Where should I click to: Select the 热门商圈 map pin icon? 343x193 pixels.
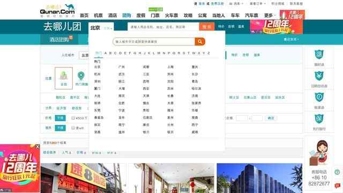pos(81,76)
